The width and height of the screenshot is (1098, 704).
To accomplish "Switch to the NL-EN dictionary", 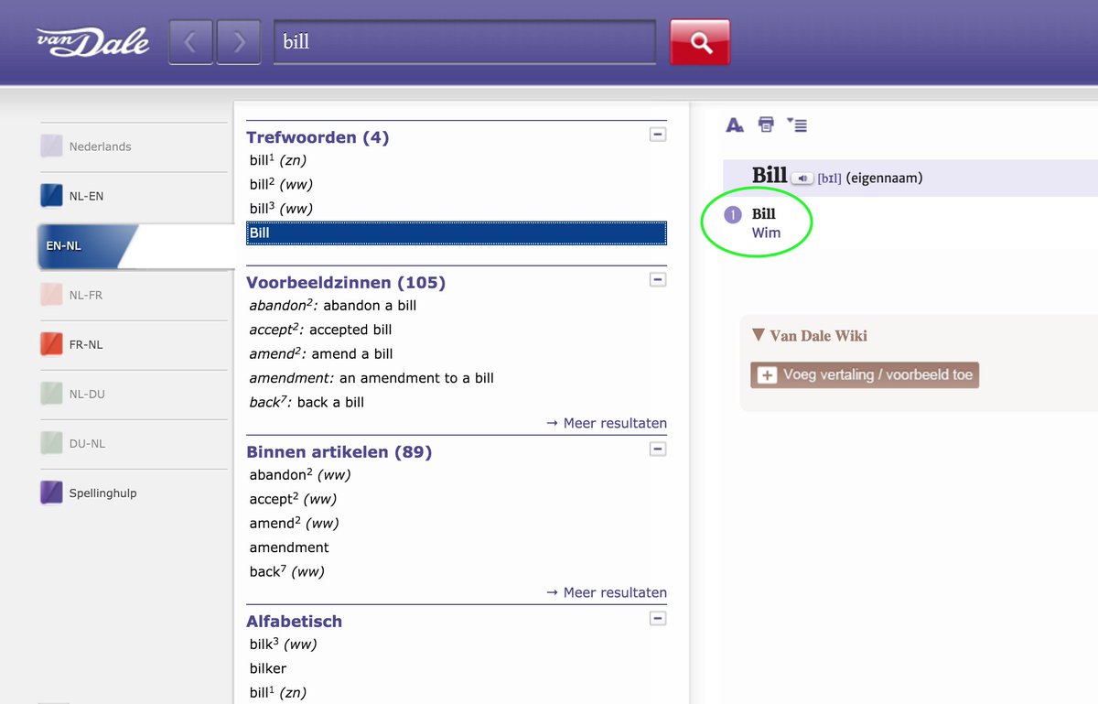I will coord(133,196).
